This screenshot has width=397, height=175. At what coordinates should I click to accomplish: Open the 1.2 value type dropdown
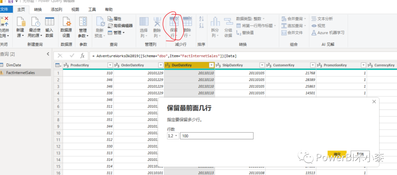173,136
